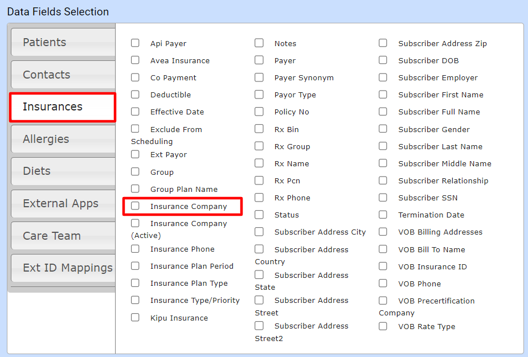Go to the Allergies tab
This screenshot has width=528, height=357.
click(x=63, y=139)
